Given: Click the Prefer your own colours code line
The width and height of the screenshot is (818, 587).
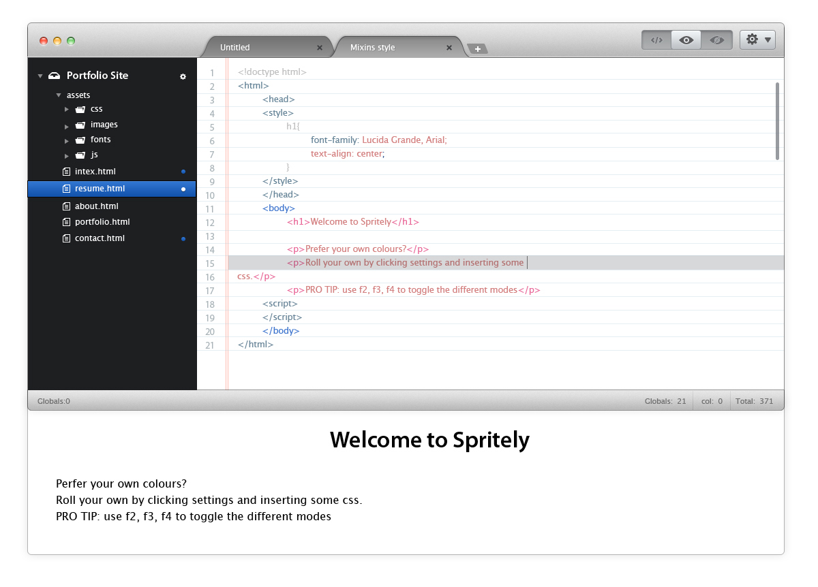Looking at the screenshot, I should pos(358,249).
